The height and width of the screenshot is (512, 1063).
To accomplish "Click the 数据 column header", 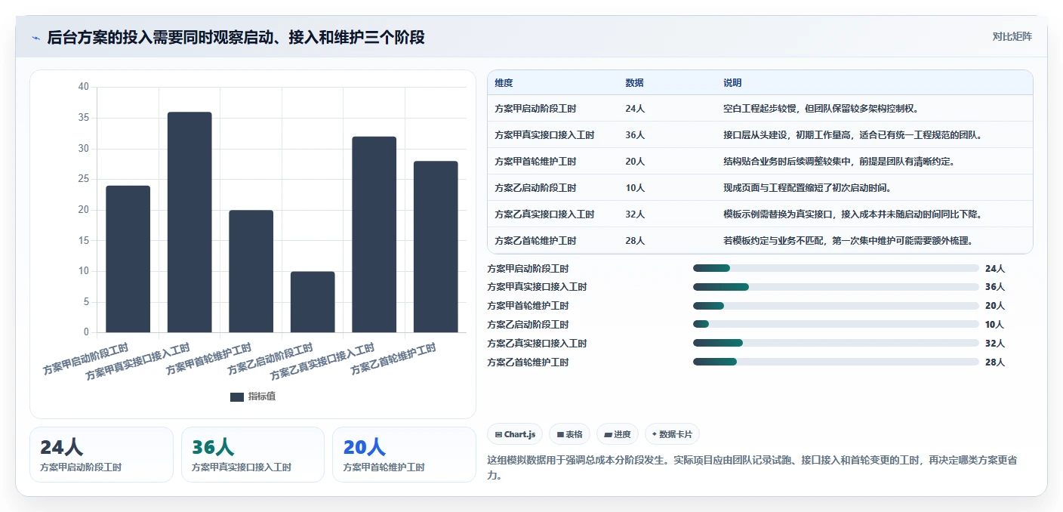I will 635,83.
